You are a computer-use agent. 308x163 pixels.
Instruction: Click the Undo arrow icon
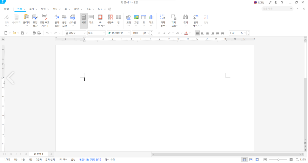(47, 33)
